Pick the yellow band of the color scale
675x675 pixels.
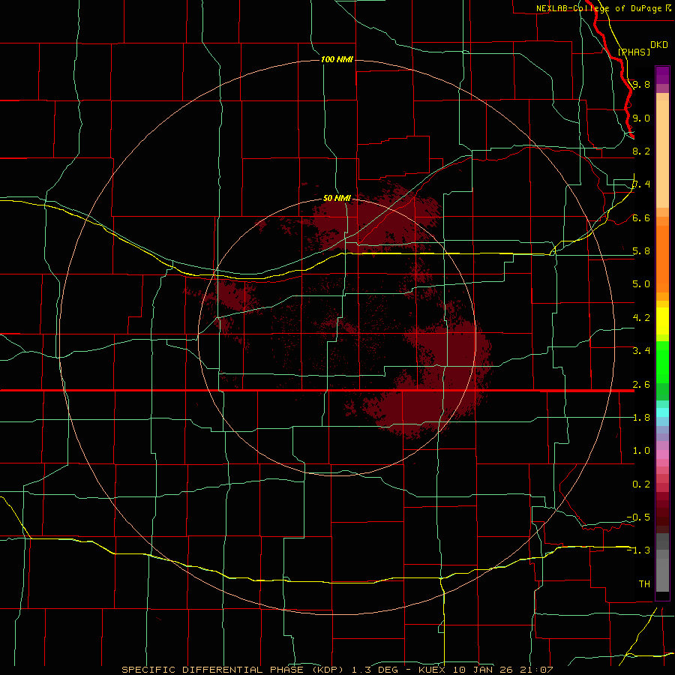pyautogui.click(x=662, y=321)
